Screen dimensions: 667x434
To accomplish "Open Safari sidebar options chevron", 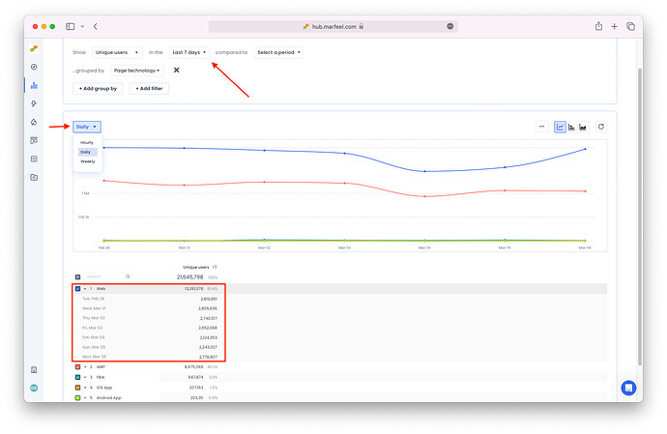I will pyautogui.click(x=82, y=26).
